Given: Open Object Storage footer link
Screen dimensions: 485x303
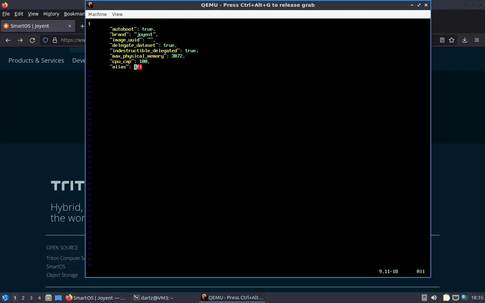Looking at the screenshot, I should click(62, 275).
